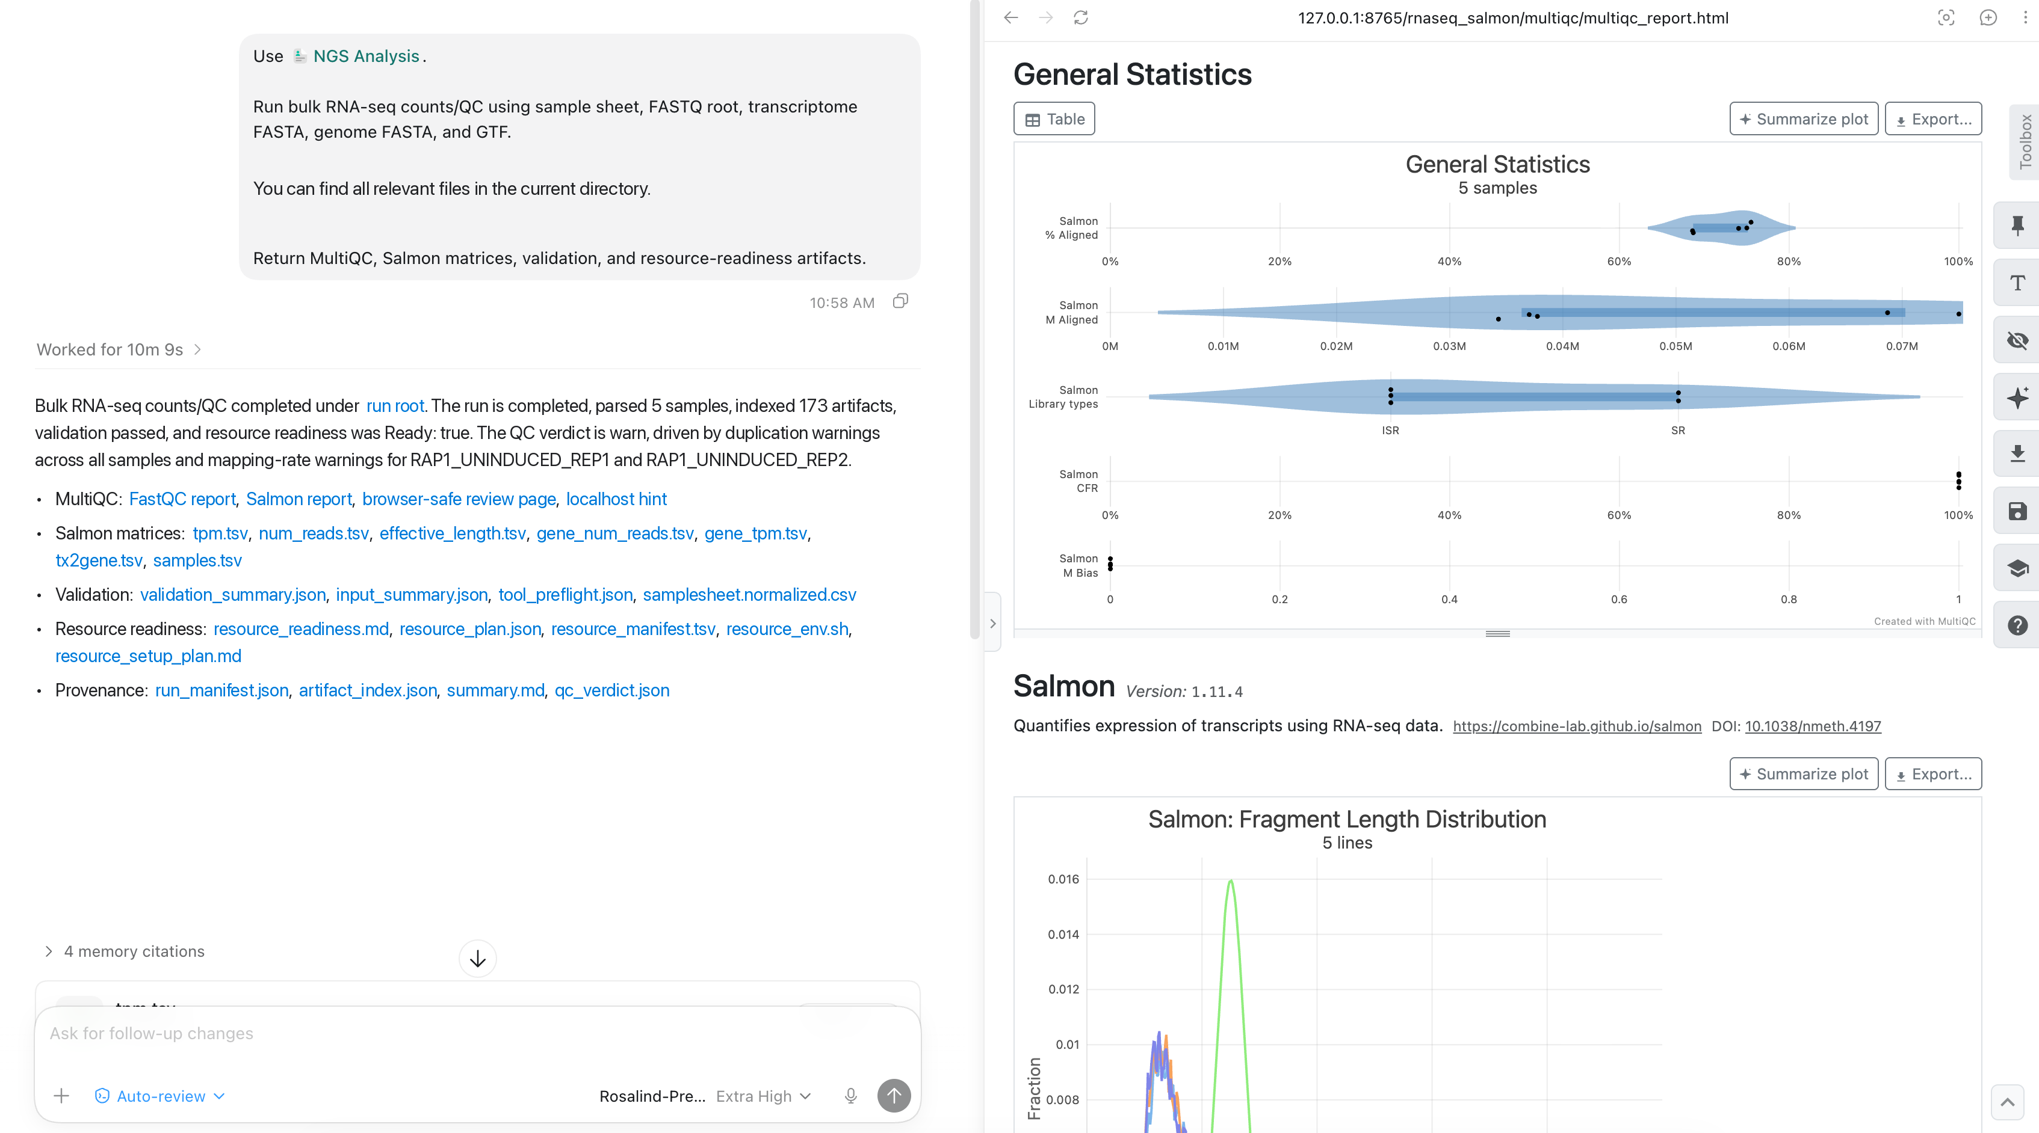Switch General Statistics to Table view
Screen dimensions: 2039x1133
coord(1054,118)
